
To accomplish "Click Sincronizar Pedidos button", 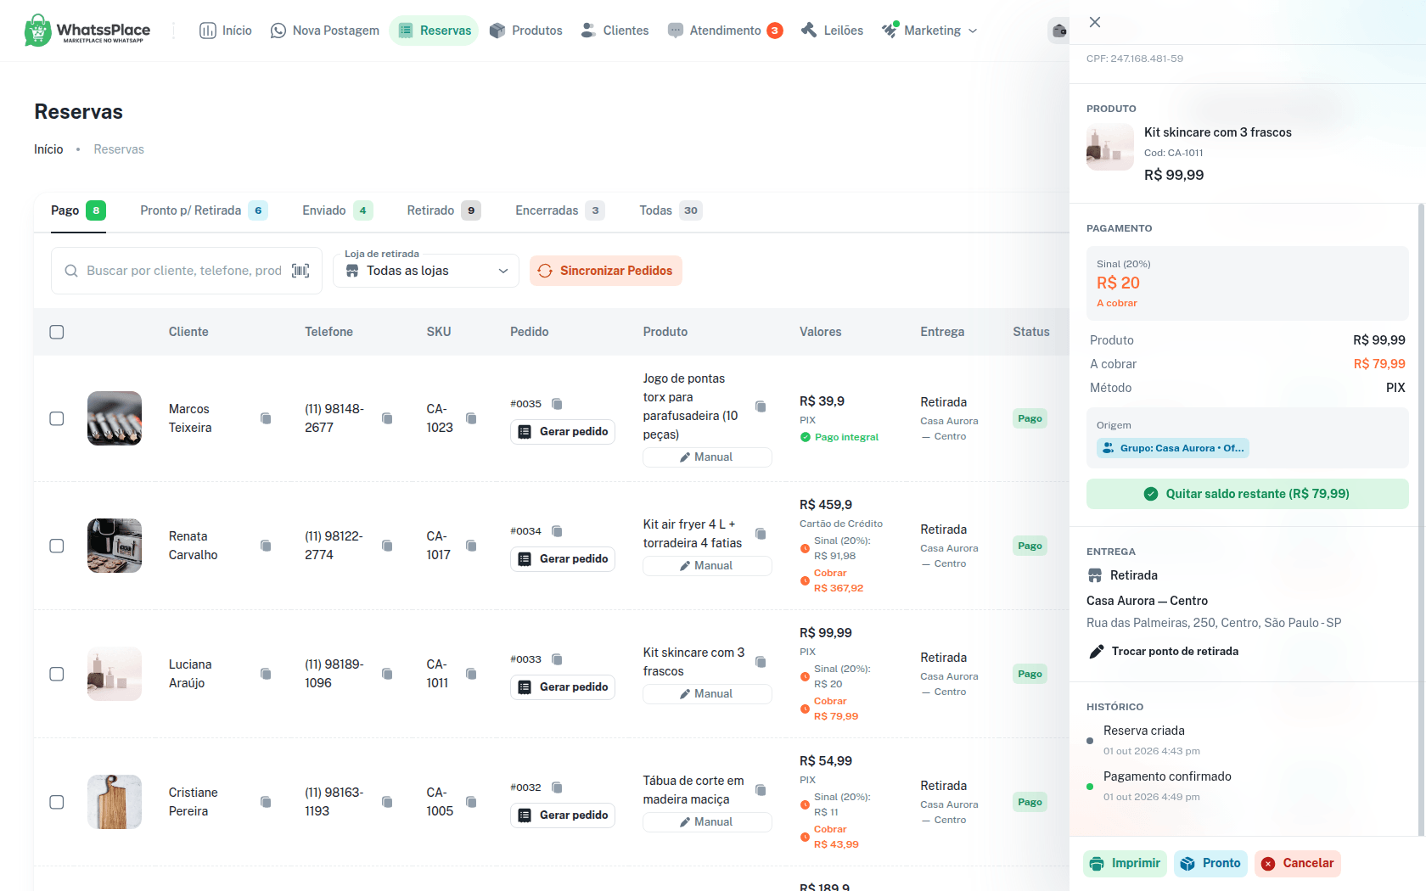I will [606, 271].
